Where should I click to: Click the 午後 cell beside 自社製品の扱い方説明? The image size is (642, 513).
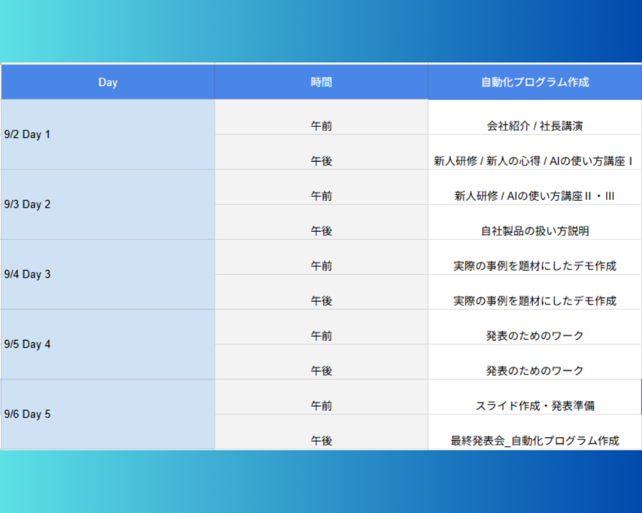322,222
